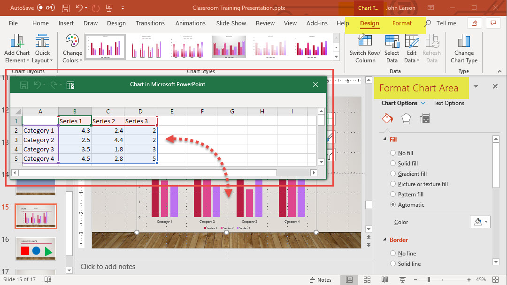The image size is (507, 285).
Task: Select the Effects pentagon icon
Action: (406, 119)
